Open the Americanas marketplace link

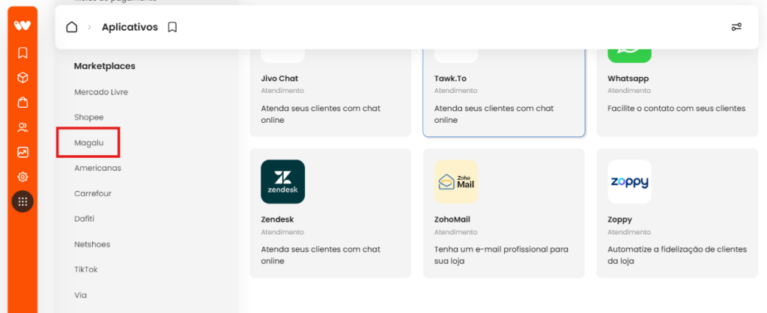98,168
